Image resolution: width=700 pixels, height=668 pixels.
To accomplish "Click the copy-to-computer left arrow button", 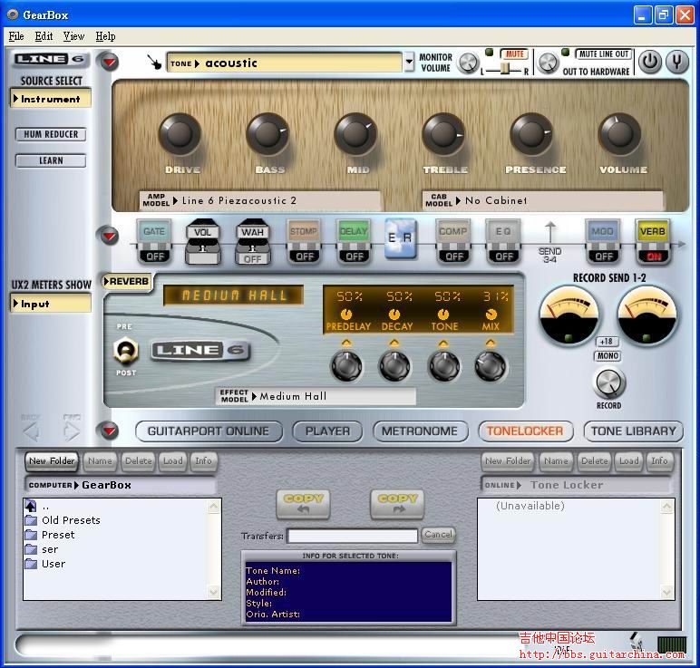I will (x=304, y=503).
